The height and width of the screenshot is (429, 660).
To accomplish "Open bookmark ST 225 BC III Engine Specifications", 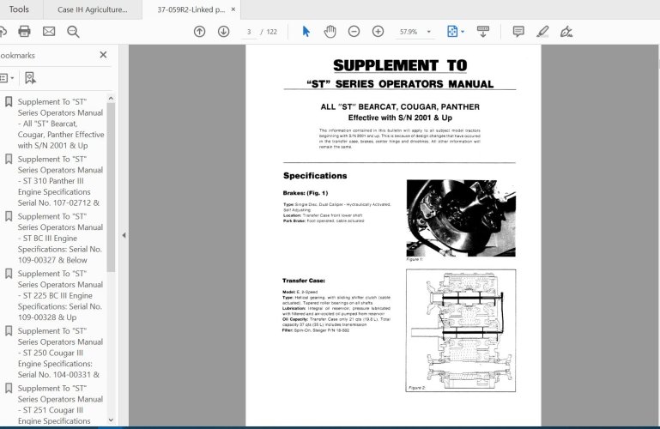I will 60,295.
